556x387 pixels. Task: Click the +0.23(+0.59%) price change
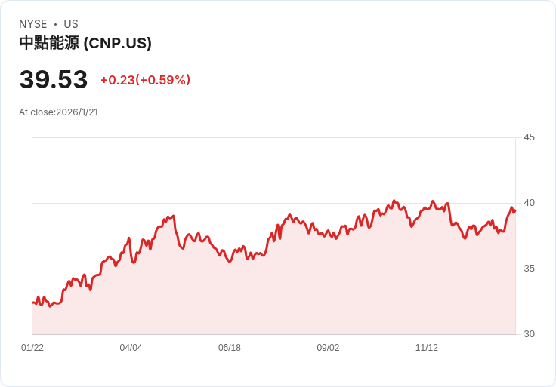coord(145,80)
